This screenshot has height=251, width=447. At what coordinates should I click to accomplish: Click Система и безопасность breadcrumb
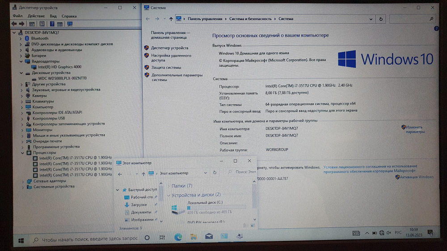tap(250, 19)
